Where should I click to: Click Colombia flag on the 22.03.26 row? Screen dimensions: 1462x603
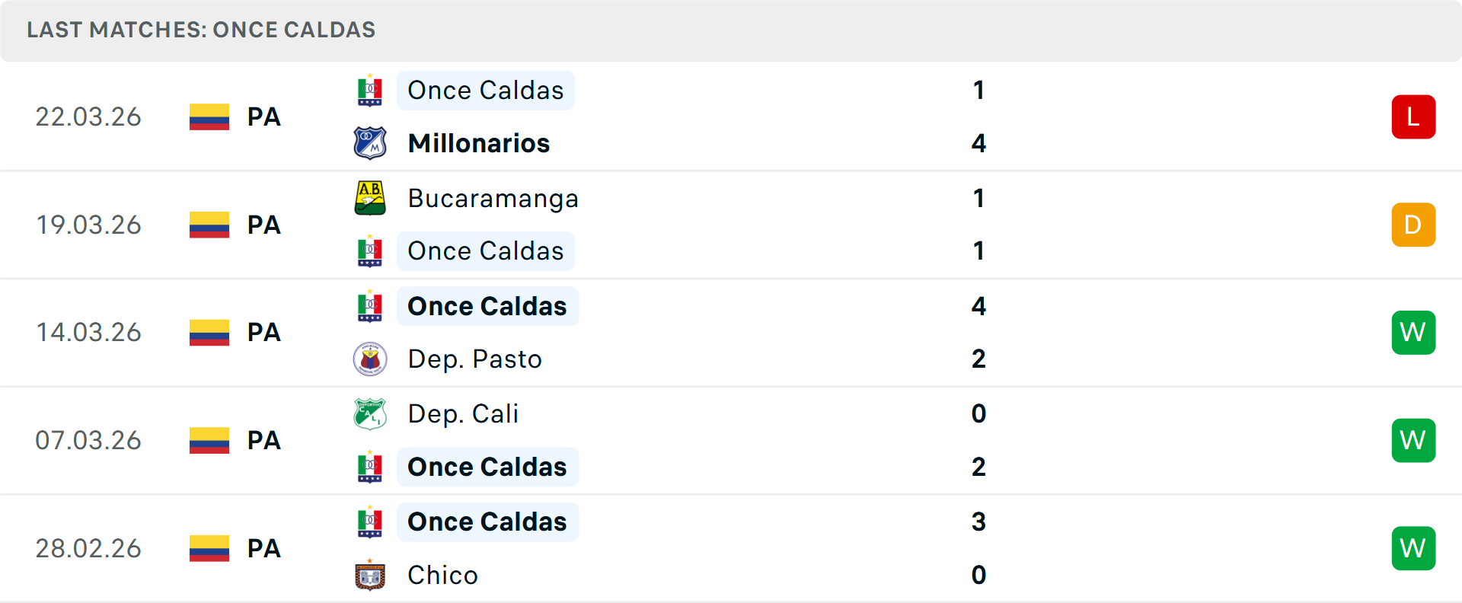[209, 117]
